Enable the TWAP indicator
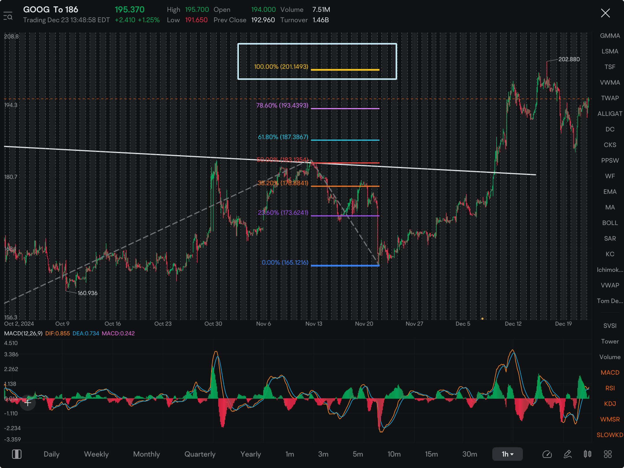This screenshot has width=624, height=468. click(x=610, y=98)
